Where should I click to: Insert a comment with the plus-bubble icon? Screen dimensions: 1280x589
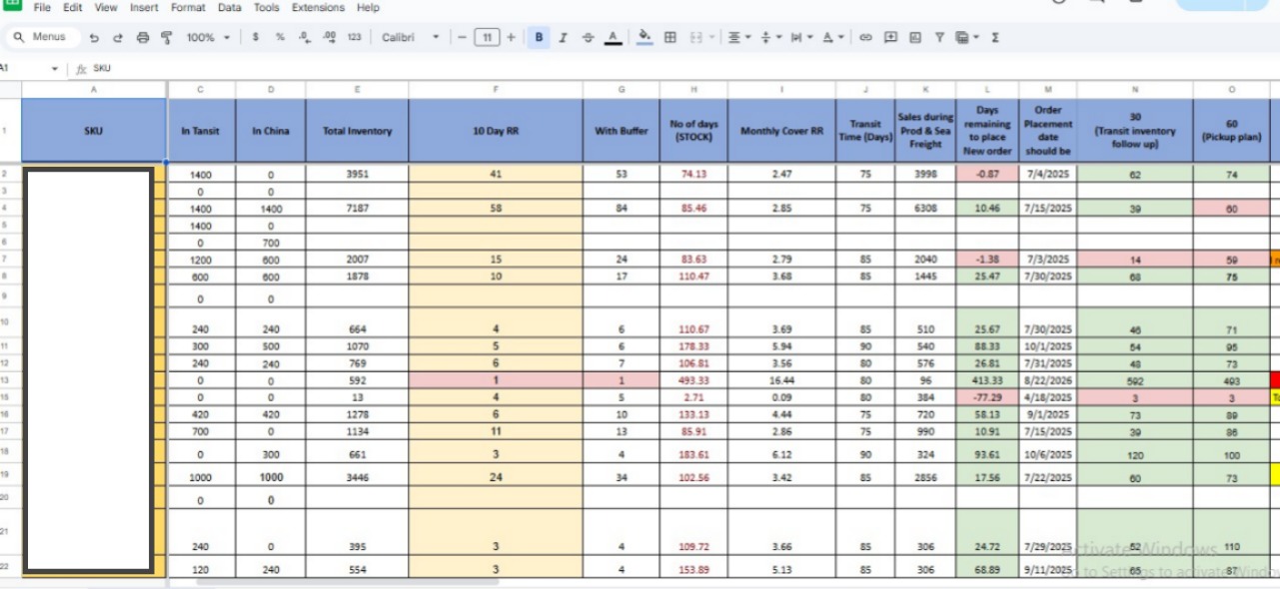tap(889, 37)
